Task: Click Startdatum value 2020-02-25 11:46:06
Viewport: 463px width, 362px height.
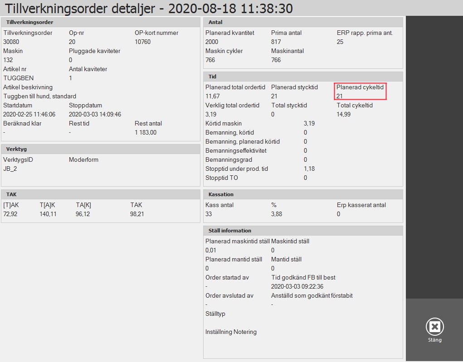Action: point(29,115)
